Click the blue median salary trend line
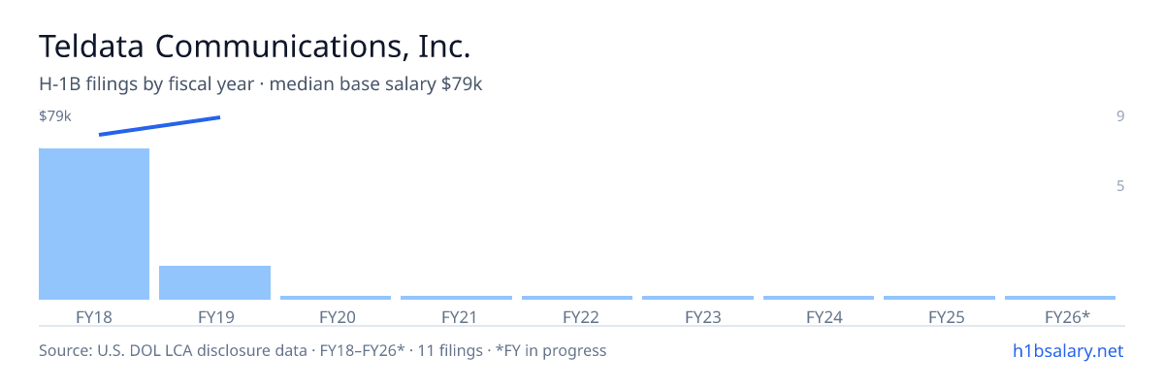Screen dimensions: 1164x388 pyautogui.click(x=160, y=126)
